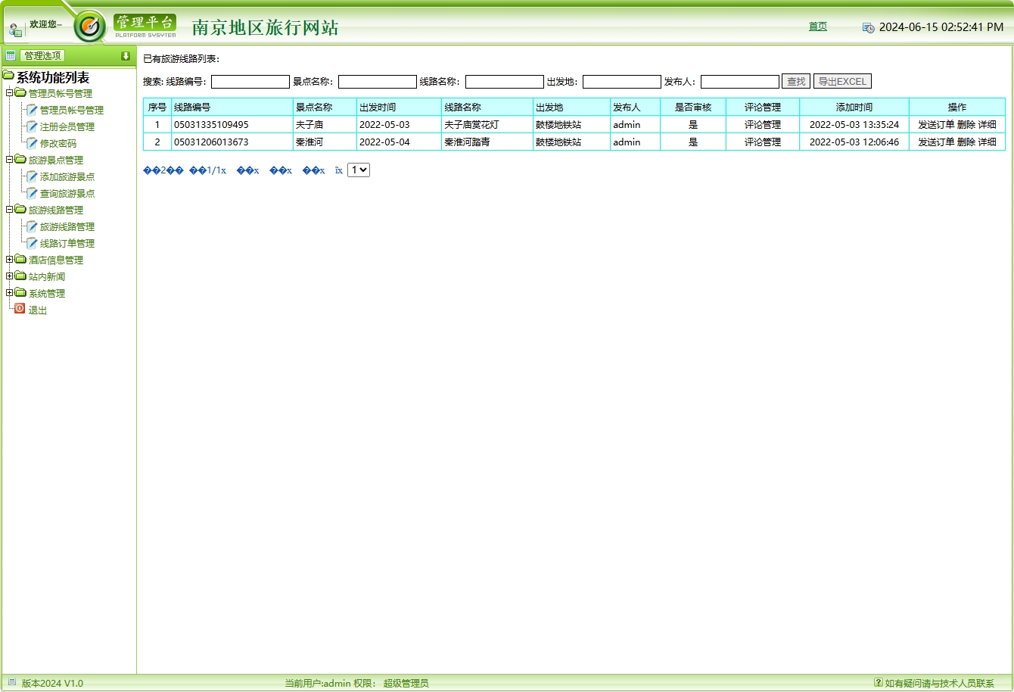Viewport: 1014px width, 692px height.
Task: Open the page number dropdown
Action: coord(358,170)
